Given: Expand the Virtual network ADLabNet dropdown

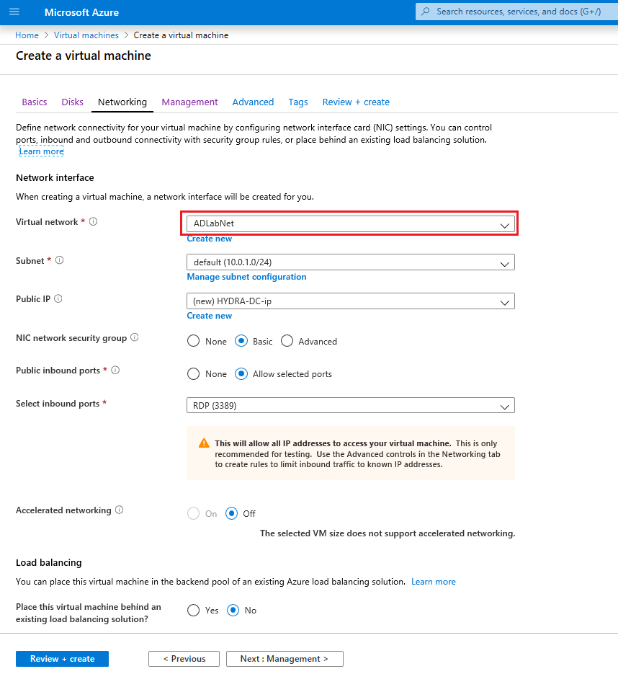Looking at the screenshot, I should (350, 223).
